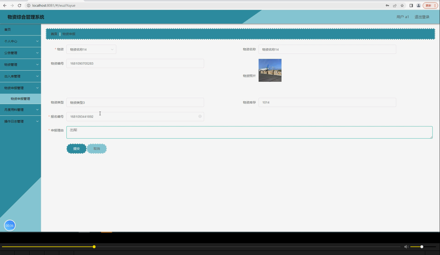Screen dimensions: 440x255
Task: Click 退出登录 to log out
Action: pyautogui.click(x=422, y=17)
